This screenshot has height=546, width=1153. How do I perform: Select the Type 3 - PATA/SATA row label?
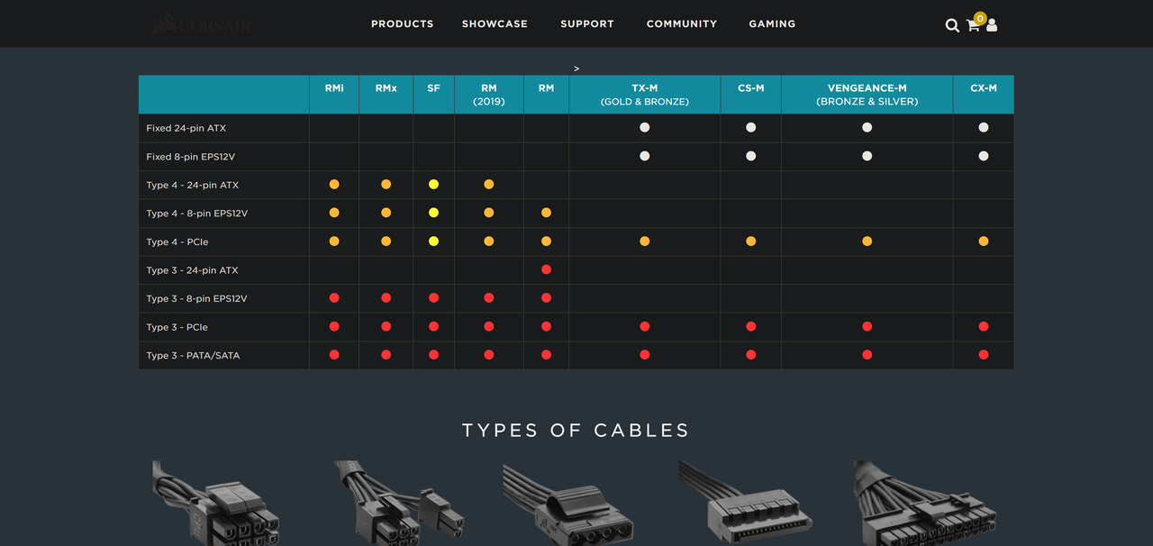(x=194, y=355)
